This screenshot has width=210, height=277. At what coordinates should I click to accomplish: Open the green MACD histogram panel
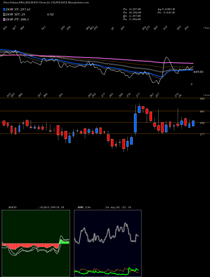point(36,243)
